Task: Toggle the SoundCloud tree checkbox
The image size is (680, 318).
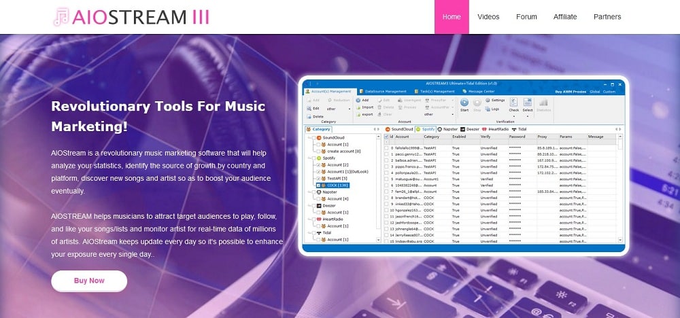Action: click(x=313, y=137)
